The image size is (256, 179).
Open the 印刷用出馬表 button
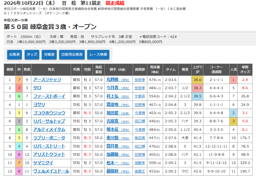pos(72,55)
